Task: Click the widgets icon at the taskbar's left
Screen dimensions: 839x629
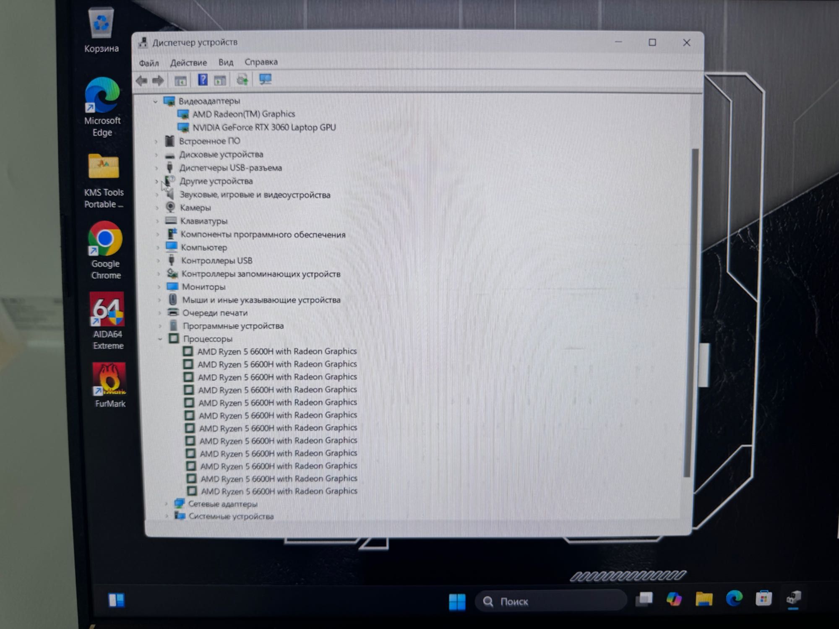Action: pos(116,600)
